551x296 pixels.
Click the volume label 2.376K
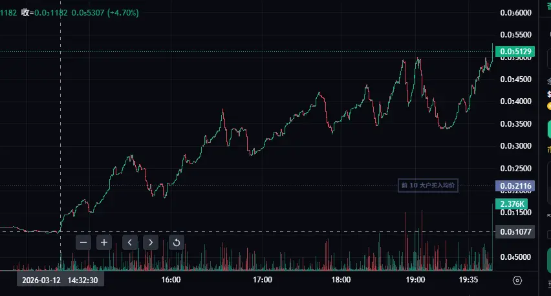pos(512,204)
